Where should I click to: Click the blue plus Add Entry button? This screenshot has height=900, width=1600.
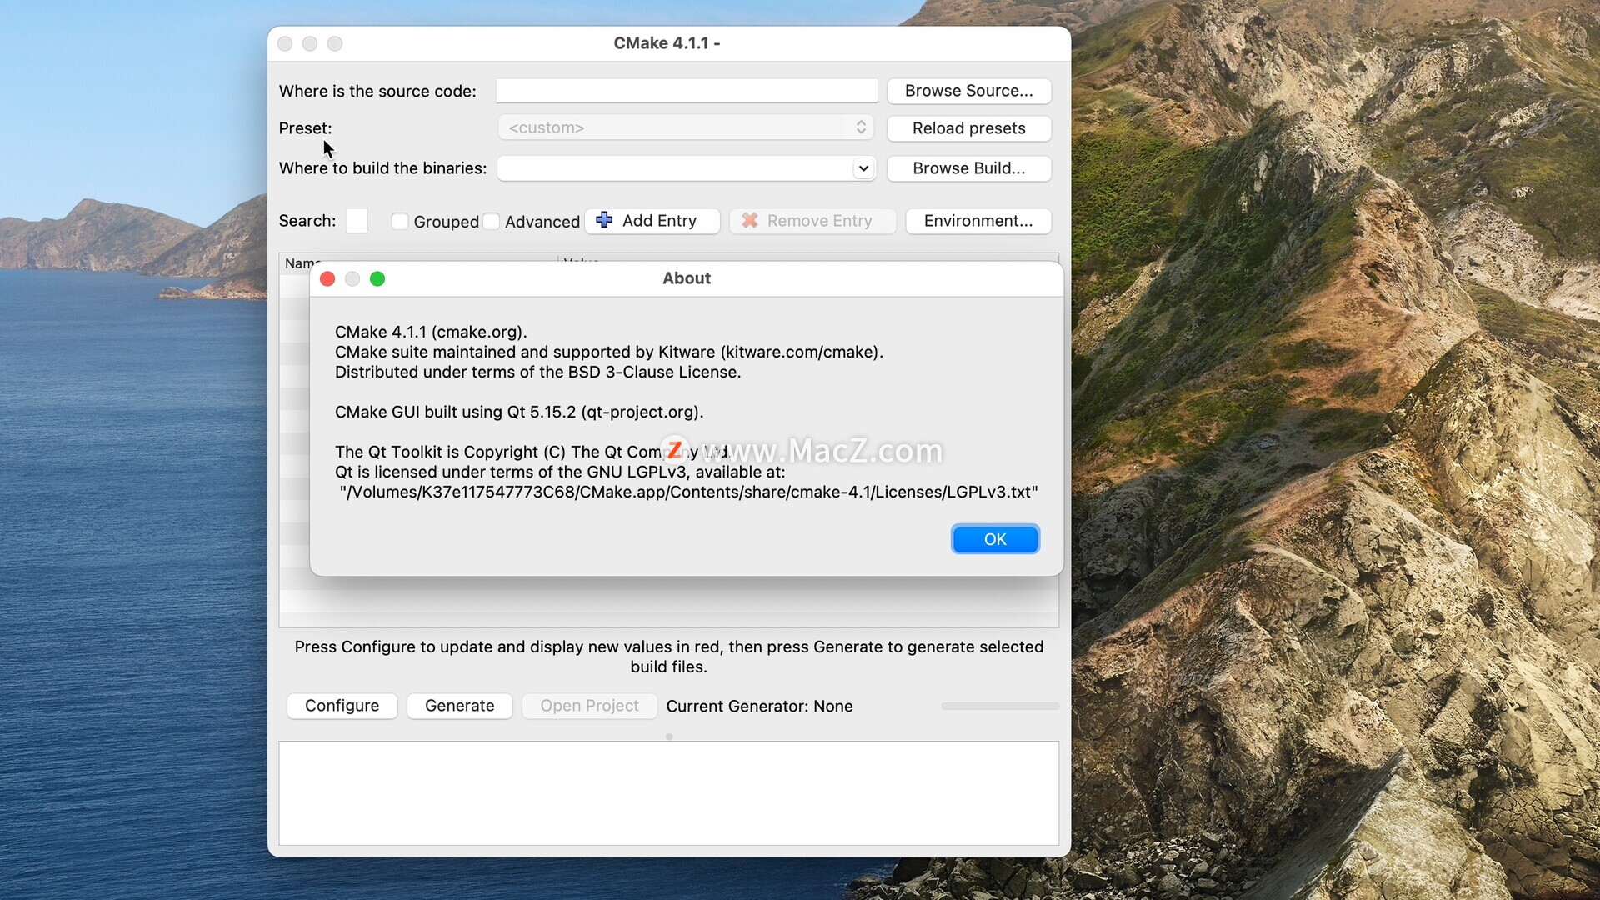(x=652, y=221)
